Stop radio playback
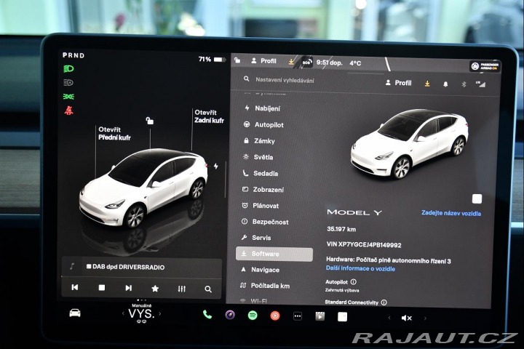This screenshot has width=524, height=349. (102, 287)
